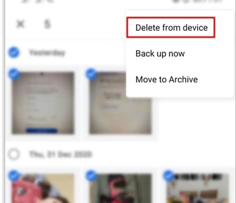Choose Delete from device in the menu
This screenshot has height=203, width=236.
coord(172,27)
